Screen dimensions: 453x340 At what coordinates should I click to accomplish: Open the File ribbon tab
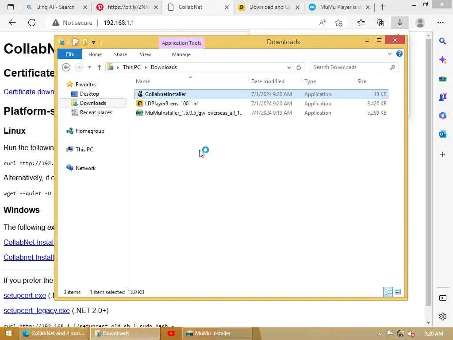click(x=70, y=54)
